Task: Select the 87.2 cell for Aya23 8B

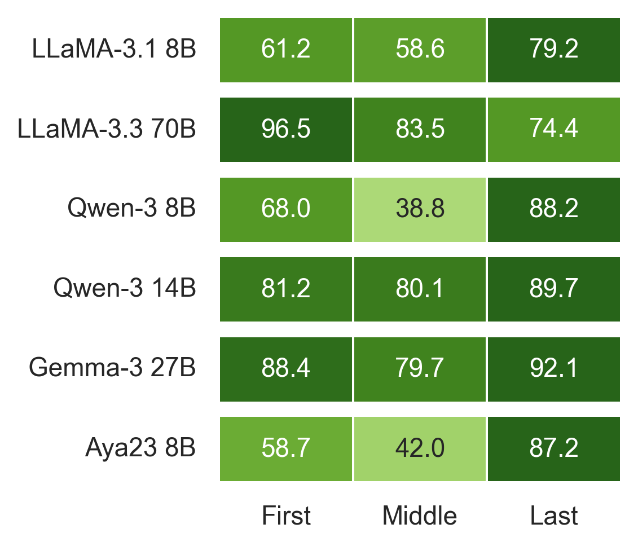Action: click(553, 449)
